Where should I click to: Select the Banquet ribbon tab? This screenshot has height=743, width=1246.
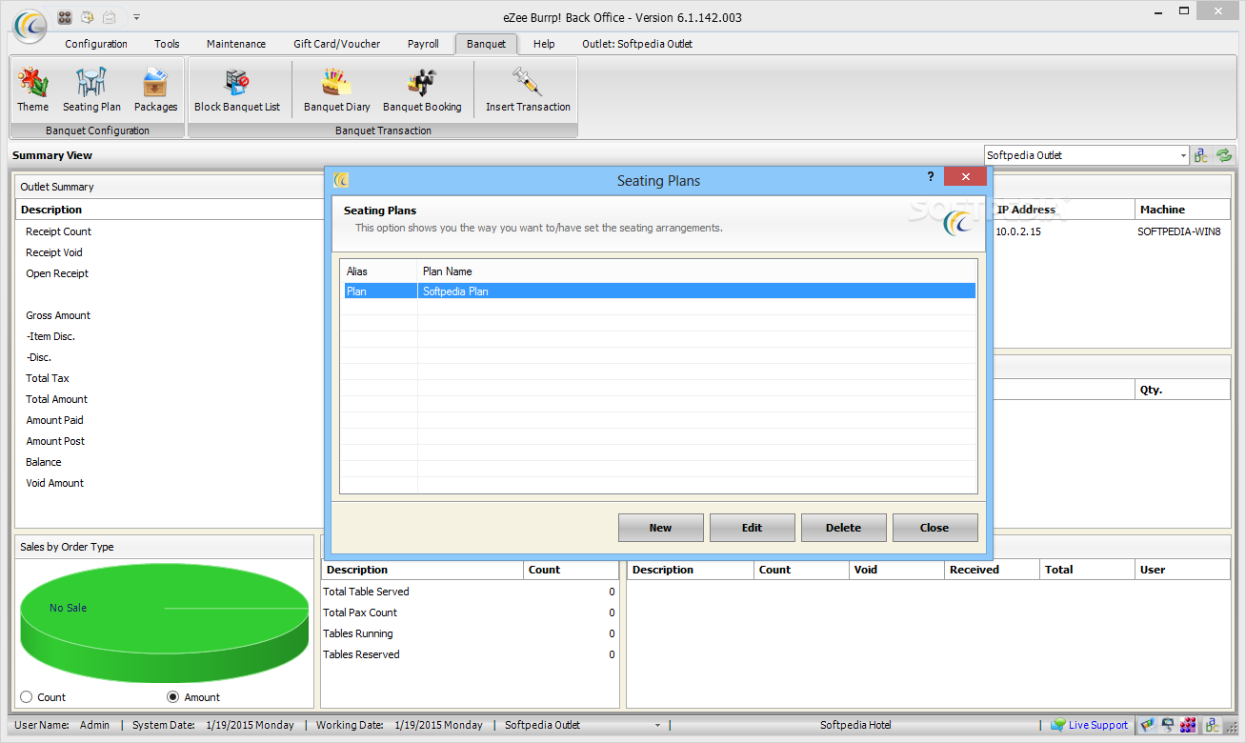pyautogui.click(x=486, y=44)
